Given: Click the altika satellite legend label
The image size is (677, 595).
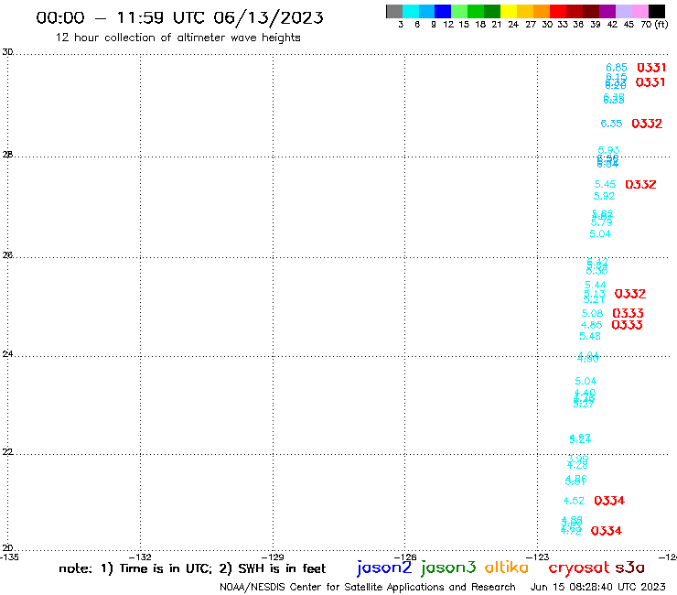Looking at the screenshot, I should coord(507,567).
